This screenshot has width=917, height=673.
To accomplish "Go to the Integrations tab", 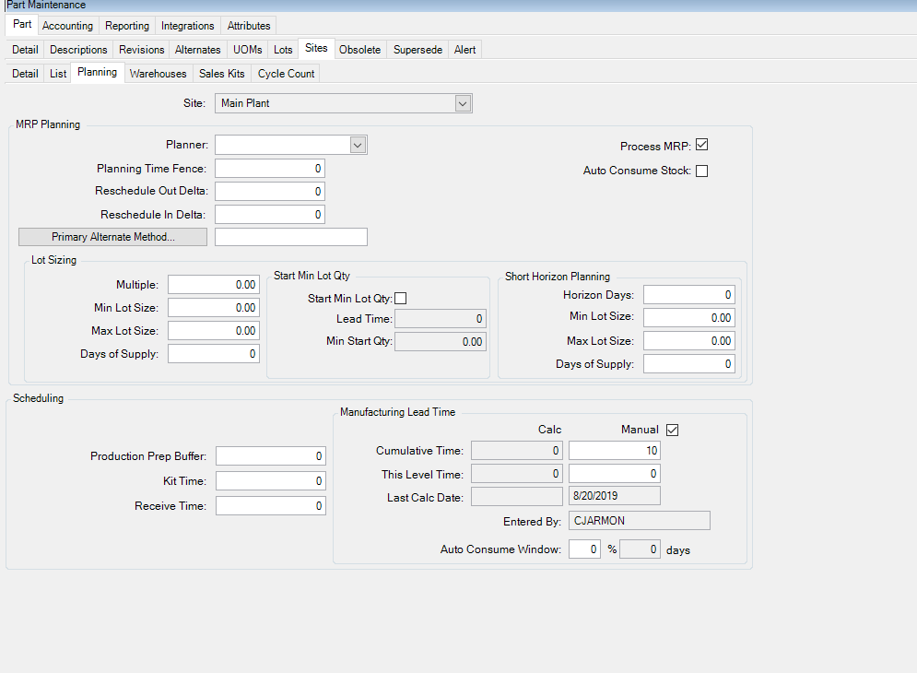I will click(188, 26).
